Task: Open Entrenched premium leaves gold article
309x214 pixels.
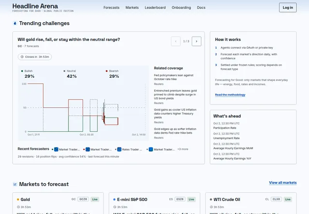Action: (x=175, y=94)
